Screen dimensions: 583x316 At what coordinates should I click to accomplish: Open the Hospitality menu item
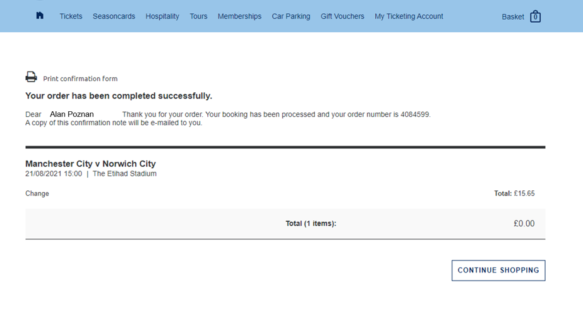(162, 16)
